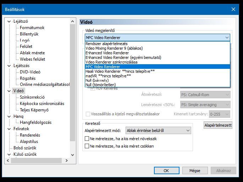Open the Billentyűk settings page

29,34
